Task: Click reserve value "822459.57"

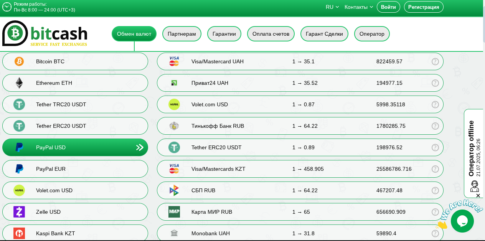Action: (x=389, y=61)
